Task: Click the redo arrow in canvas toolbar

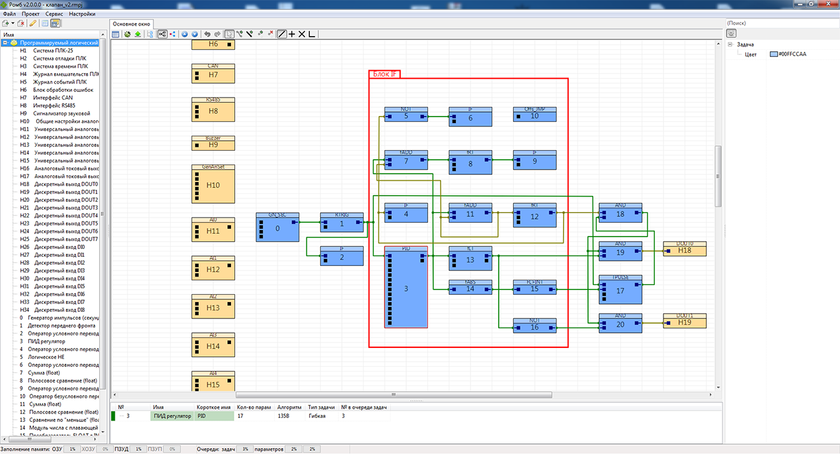Action: pos(217,34)
